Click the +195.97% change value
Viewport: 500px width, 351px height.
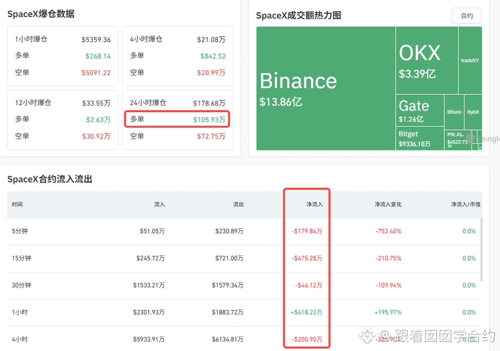tap(388, 312)
